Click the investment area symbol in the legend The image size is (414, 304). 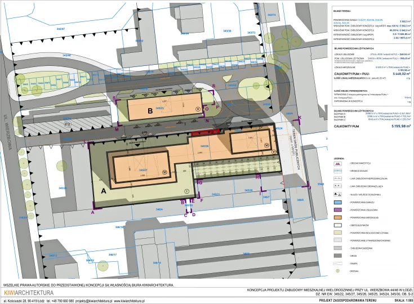pos(336,162)
